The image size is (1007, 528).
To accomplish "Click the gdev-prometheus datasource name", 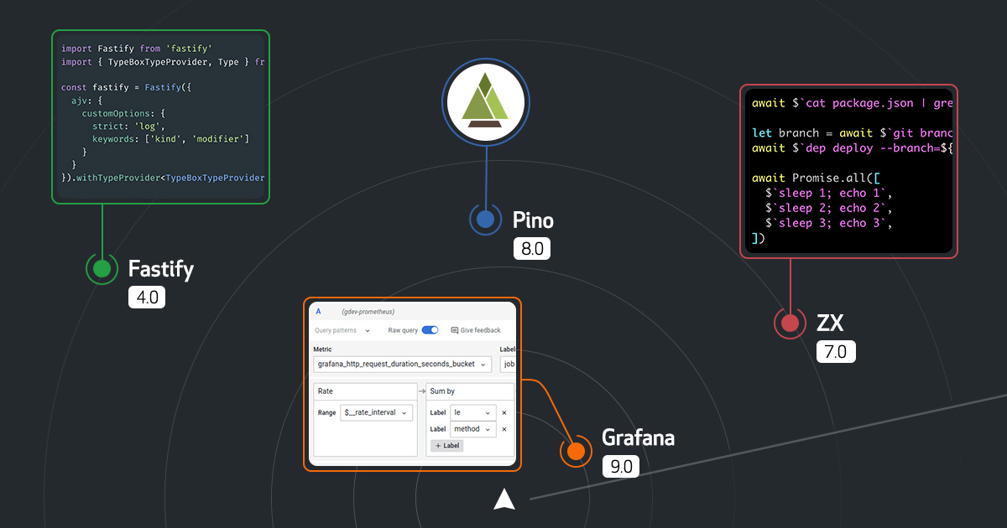I will click(368, 311).
